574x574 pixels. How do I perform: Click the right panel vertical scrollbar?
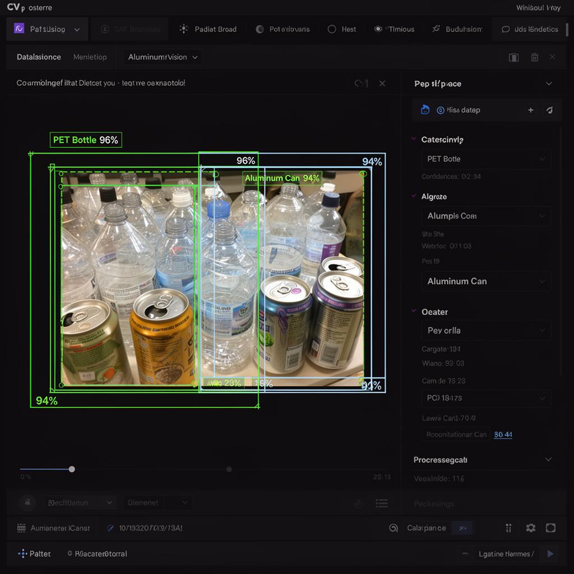(561, 251)
